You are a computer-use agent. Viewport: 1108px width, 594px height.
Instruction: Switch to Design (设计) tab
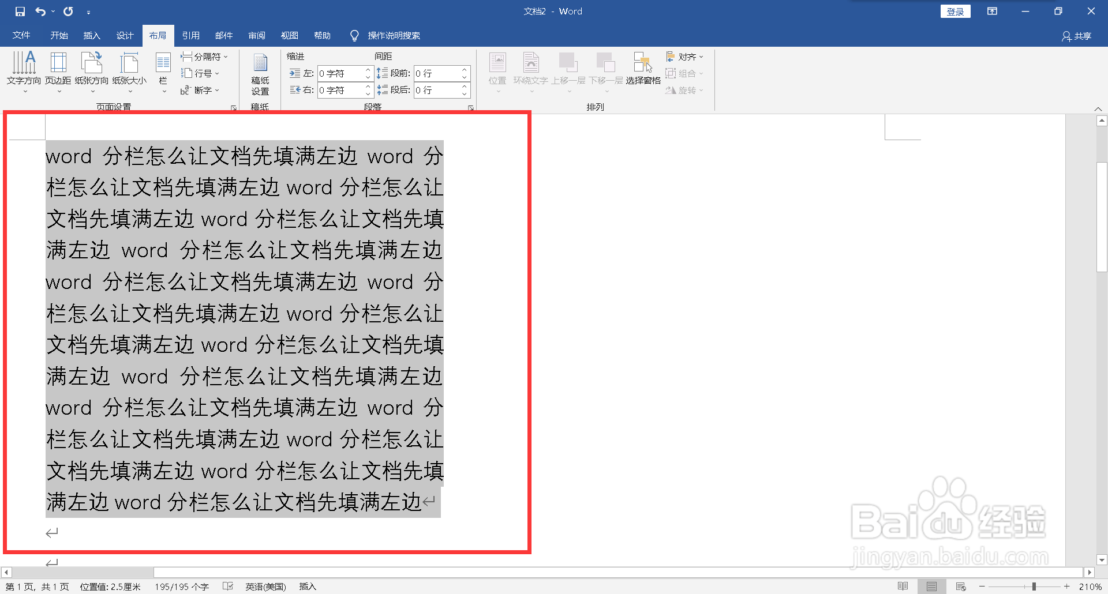(x=125, y=35)
